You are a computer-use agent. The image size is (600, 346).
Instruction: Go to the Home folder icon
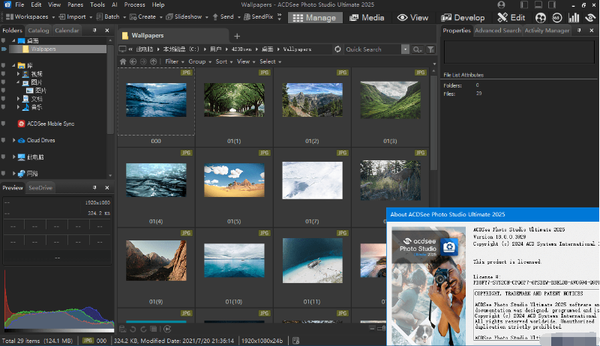point(123,61)
